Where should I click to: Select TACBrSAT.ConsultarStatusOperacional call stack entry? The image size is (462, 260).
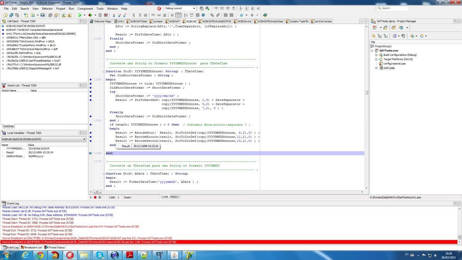(x=34, y=29)
